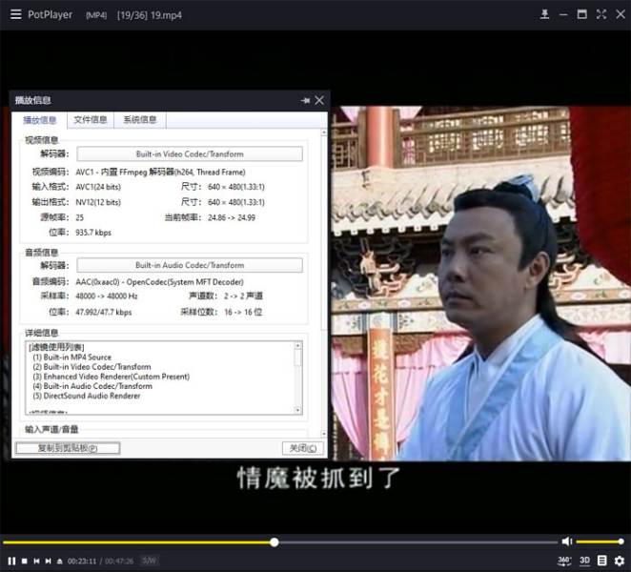631x572 pixels.
Task: Click the up arrow of the 详细信息 list scrollbar
Action: tap(297, 345)
